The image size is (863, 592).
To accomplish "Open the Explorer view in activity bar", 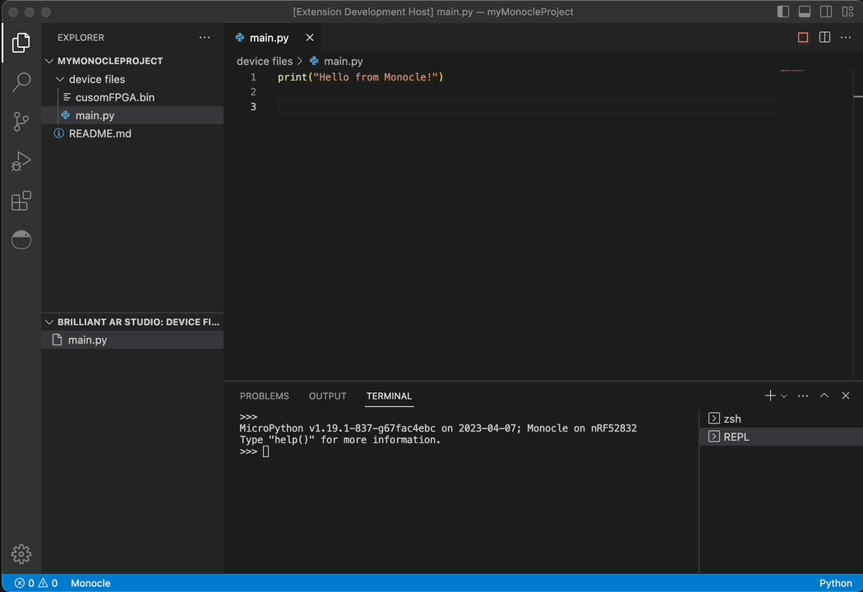I will [x=21, y=43].
